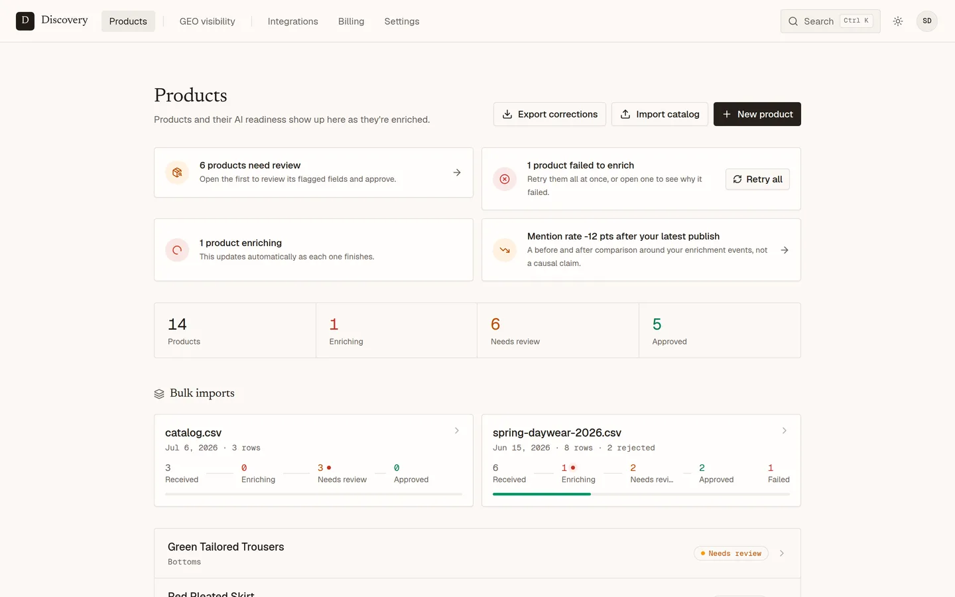Filter by the 6 Needs review stat tile
Image resolution: width=955 pixels, height=597 pixels.
click(x=558, y=330)
